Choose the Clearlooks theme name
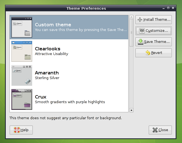The image size is (182, 143). point(48,49)
